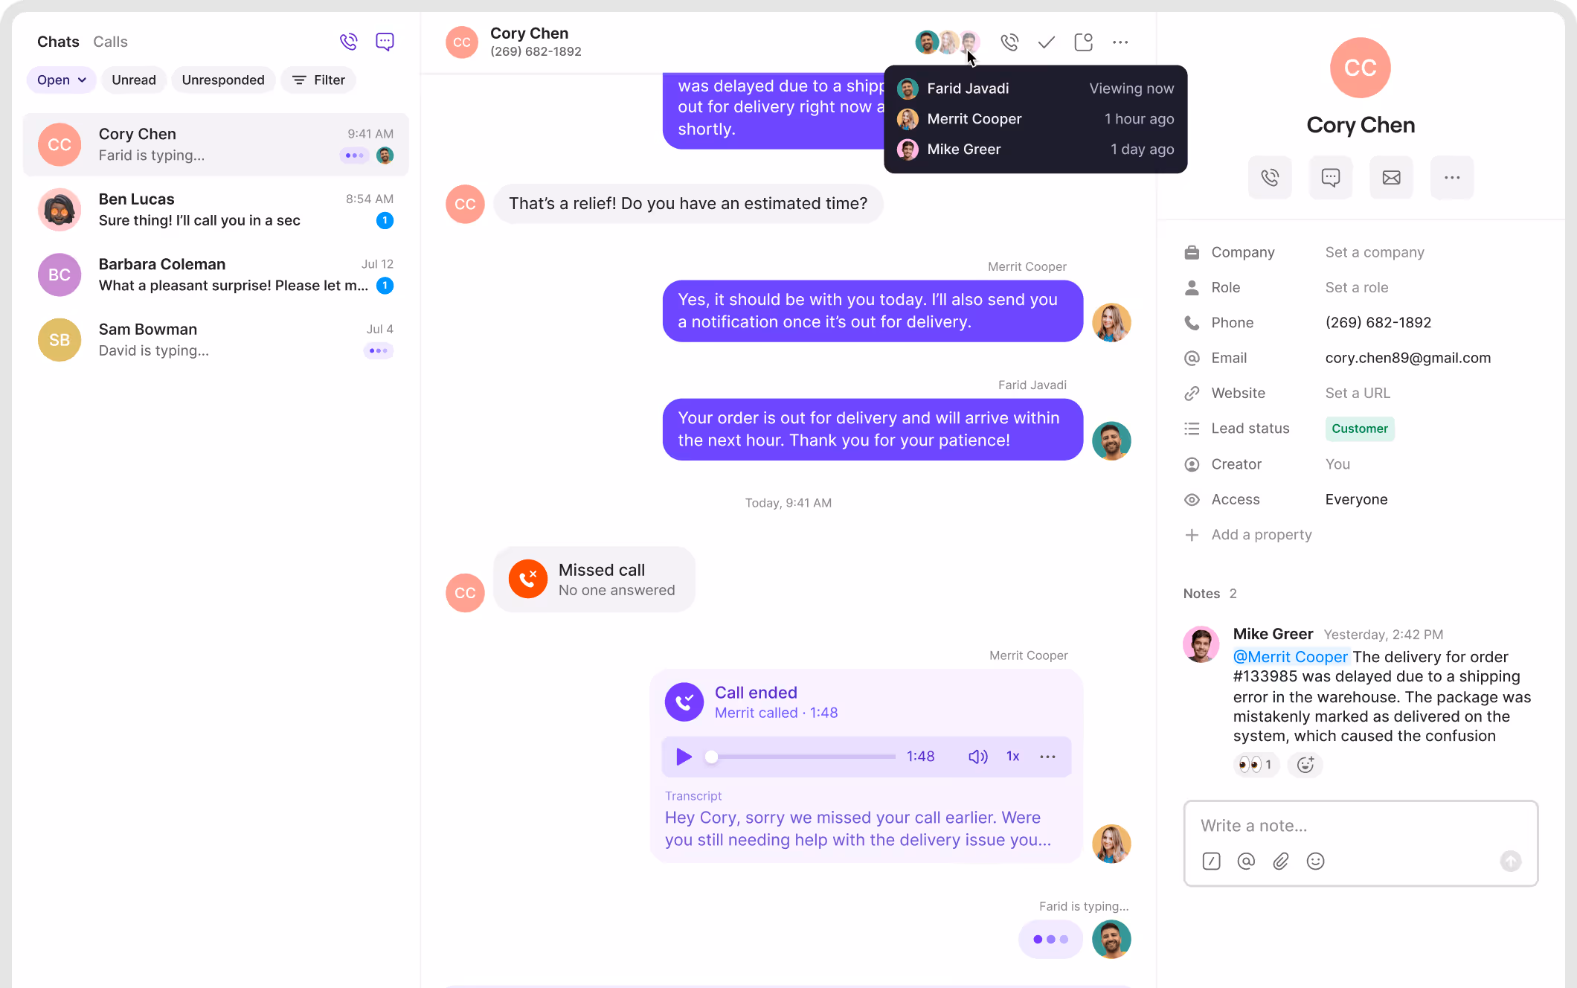Focus the Write a note field
This screenshot has height=988, width=1577.
tap(1361, 826)
